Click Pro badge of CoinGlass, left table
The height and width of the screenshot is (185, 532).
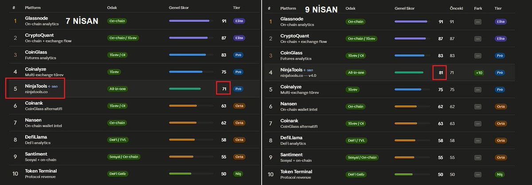239,55
